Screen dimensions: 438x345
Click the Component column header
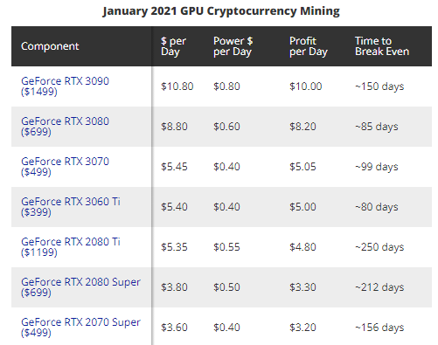click(x=50, y=46)
